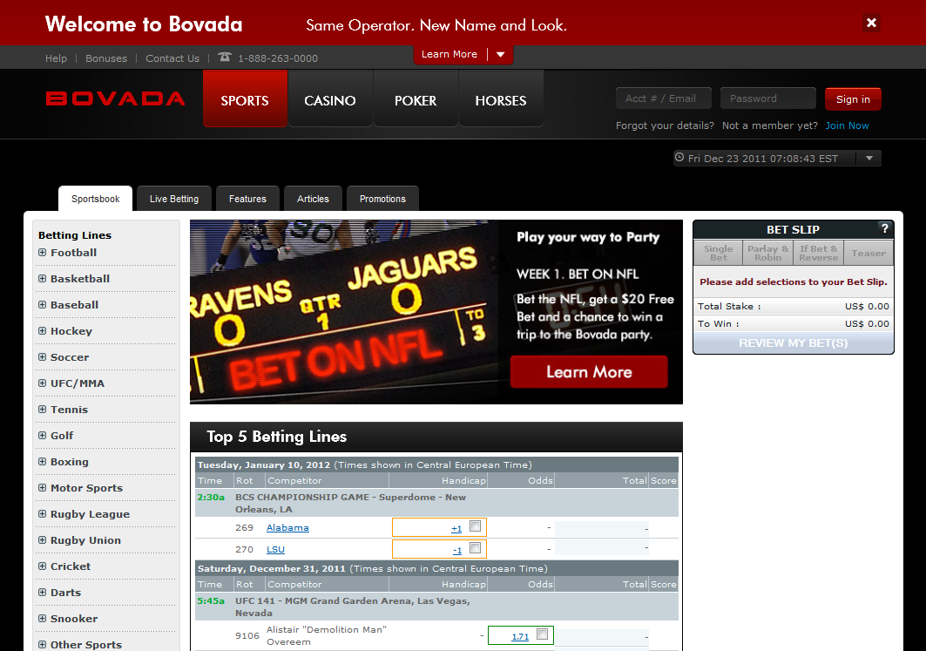Viewport: 926px width, 651px height.
Task: Go to the Poker section
Action: [416, 98]
